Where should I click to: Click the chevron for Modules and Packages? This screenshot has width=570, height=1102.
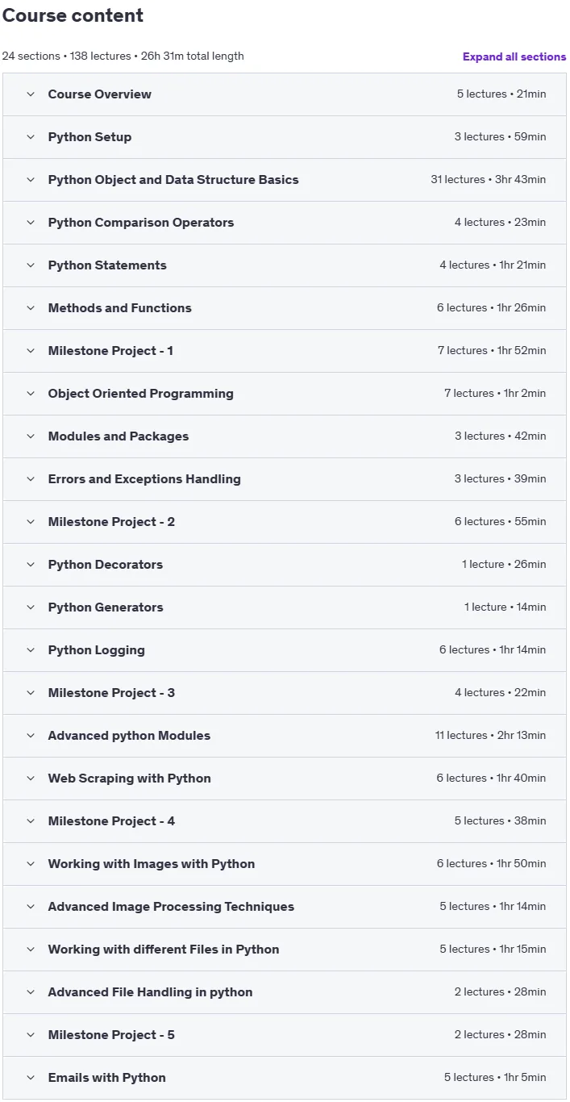click(x=31, y=436)
